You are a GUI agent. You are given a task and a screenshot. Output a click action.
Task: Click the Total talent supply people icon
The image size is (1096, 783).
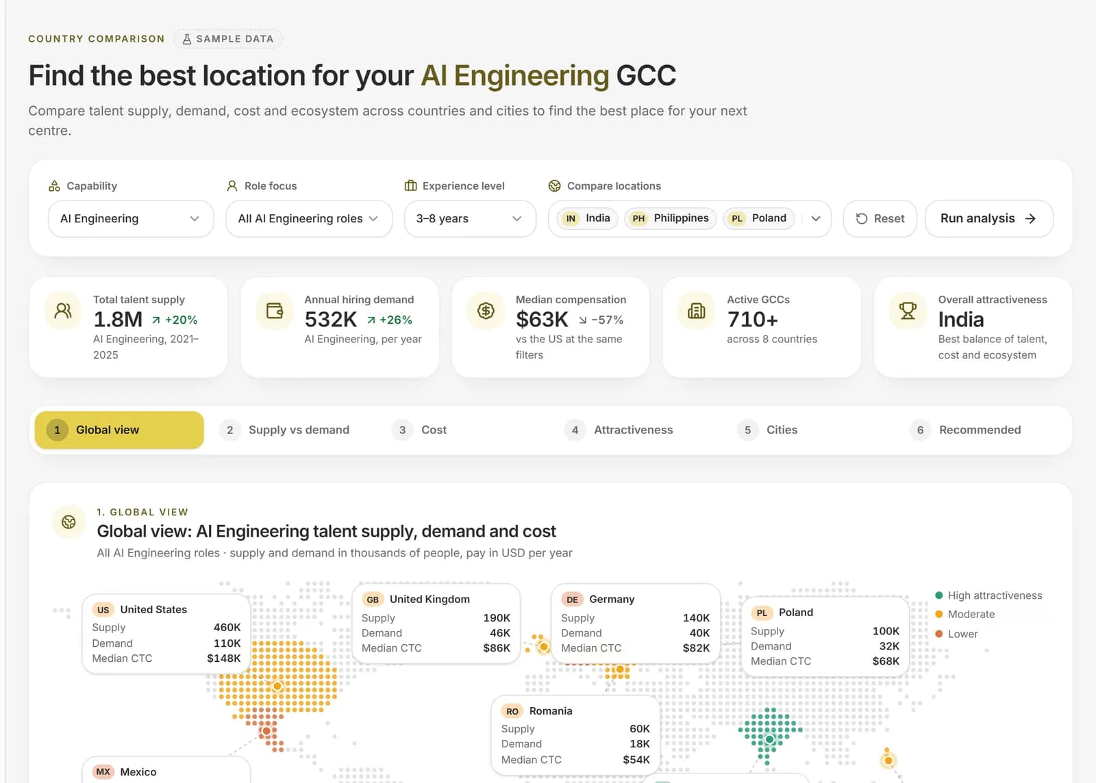63,311
